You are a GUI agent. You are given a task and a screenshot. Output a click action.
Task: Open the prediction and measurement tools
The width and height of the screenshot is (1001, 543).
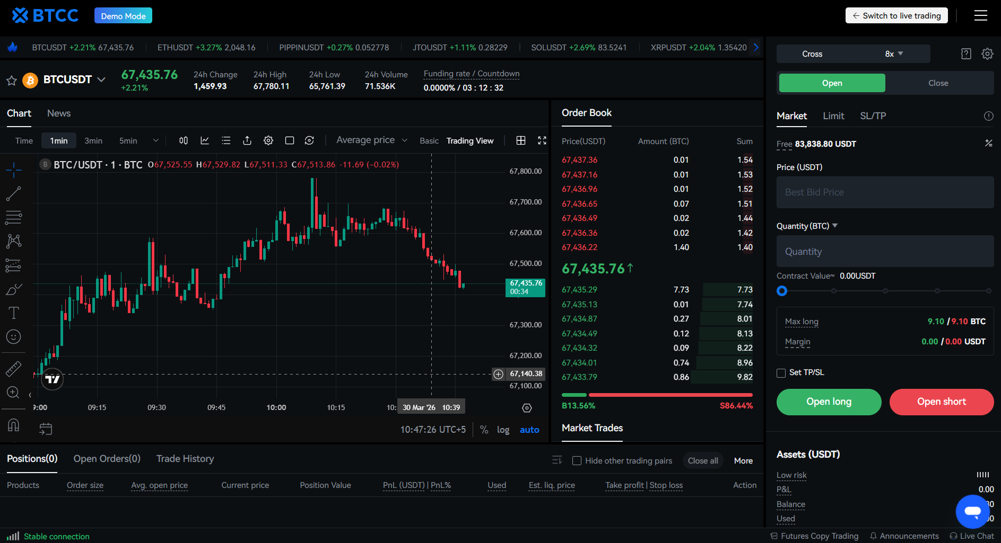[13, 265]
